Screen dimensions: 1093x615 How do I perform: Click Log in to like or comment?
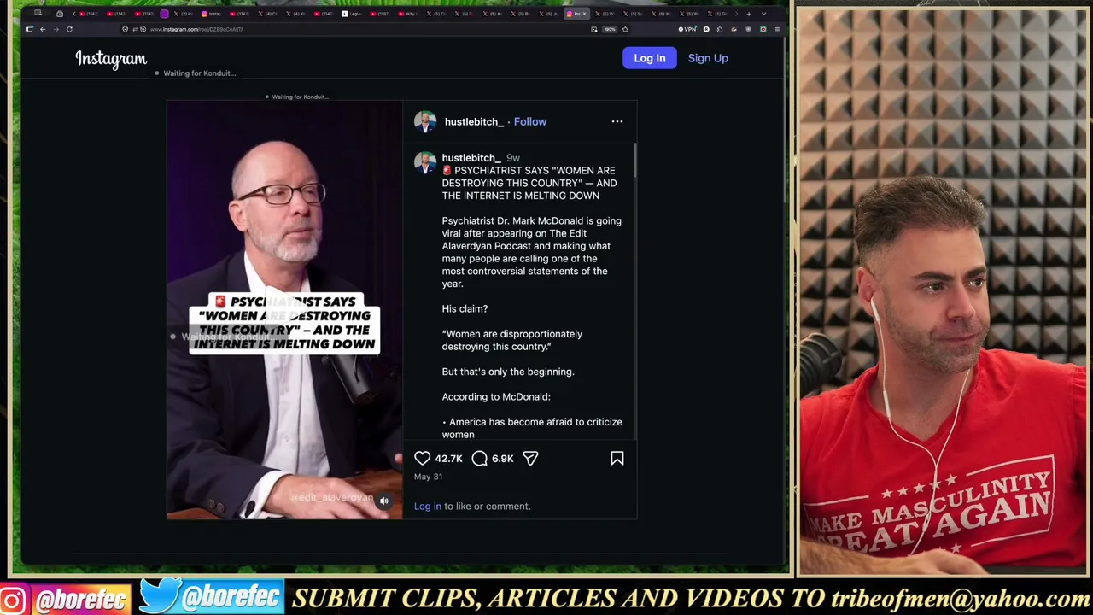tap(428, 507)
